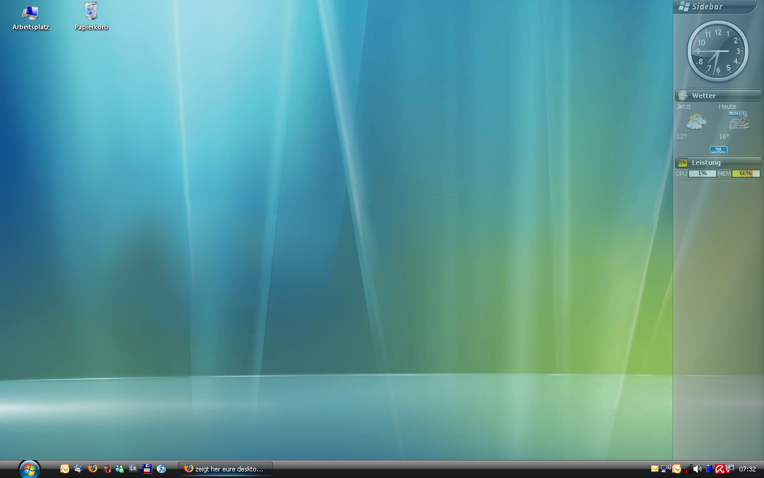
Task: Click the Sidebar header title
Action: click(707, 7)
